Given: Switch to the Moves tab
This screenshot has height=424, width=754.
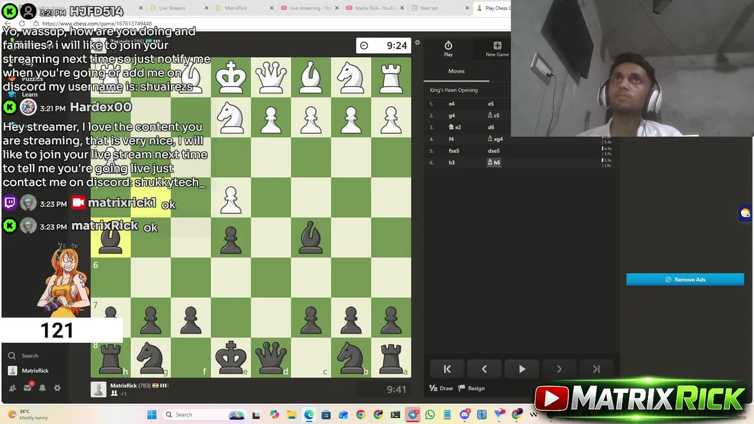Looking at the screenshot, I should pos(457,71).
